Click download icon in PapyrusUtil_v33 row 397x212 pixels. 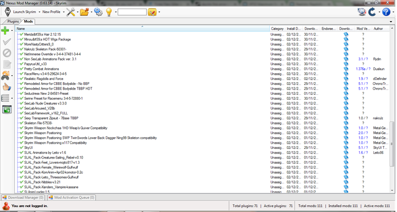[x=346, y=64]
